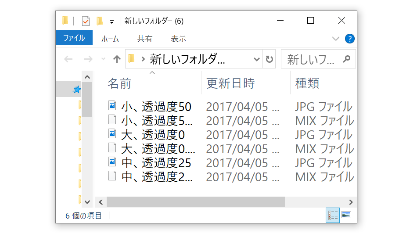Click the Properties checkmark icon in title bar
Viewport: 417px width, 237px height.
(x=86, y=21)
